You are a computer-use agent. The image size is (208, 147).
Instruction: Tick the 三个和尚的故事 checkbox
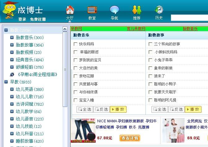(150, 44)
